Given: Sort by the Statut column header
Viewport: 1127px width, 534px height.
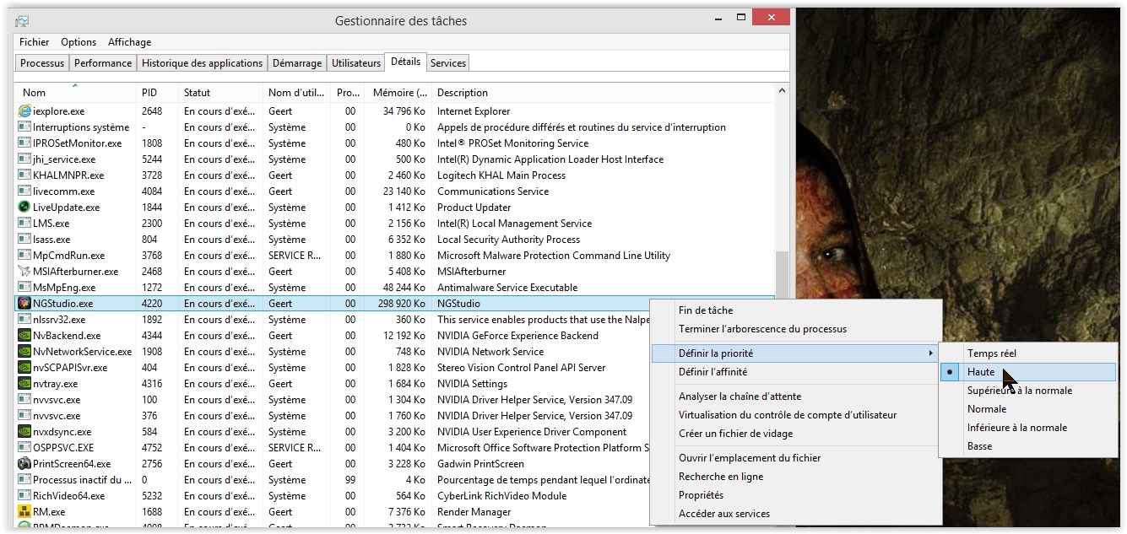Looking at the screenshot, I should point(221,92).
